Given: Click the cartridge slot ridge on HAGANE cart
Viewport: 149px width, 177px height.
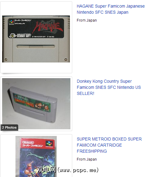Looking at the screenshot, I should [36, 47].
